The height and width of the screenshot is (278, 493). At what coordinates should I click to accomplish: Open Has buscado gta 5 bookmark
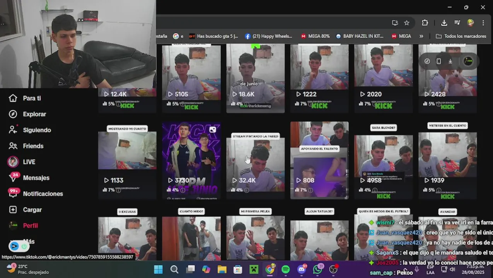point(213,36)
